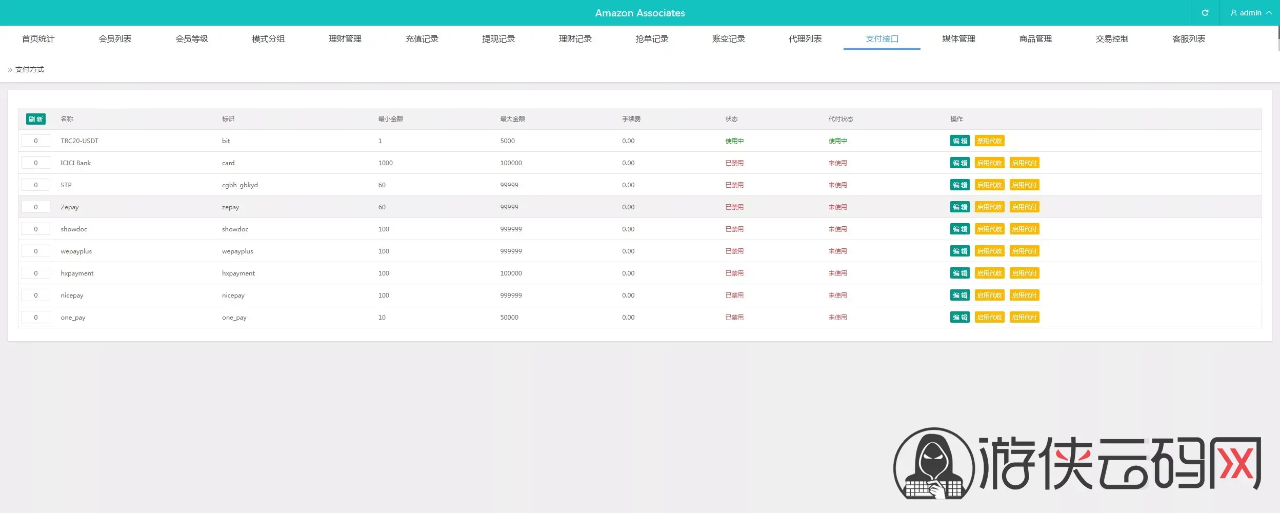
Task: Go to the 商品管理 tab
Action: tap(1035, 38)
